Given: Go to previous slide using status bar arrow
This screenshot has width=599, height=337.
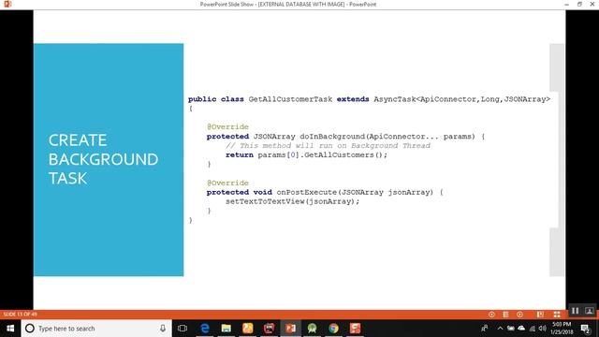Looking at the screenshot, I should 491,315.
